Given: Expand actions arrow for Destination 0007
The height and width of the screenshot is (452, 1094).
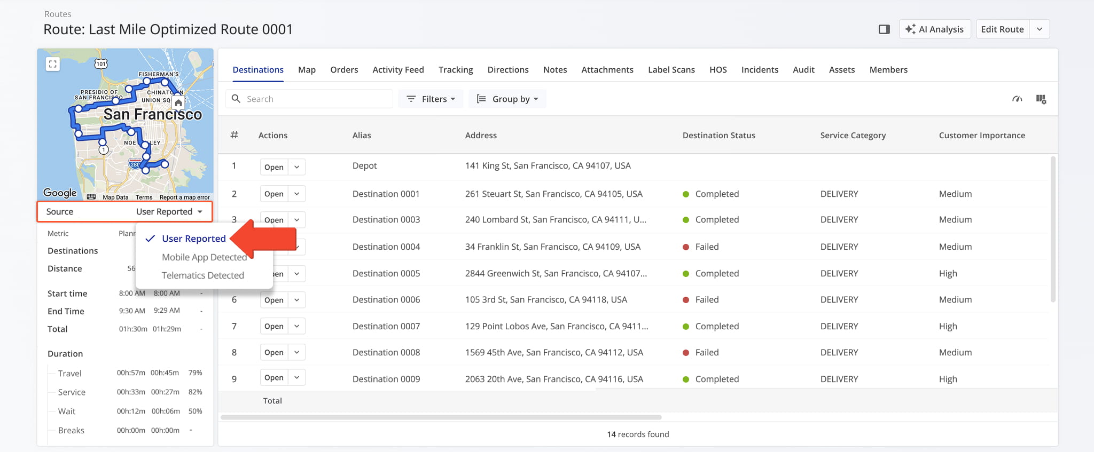Looking at the screenshot, I should (297, 326).
